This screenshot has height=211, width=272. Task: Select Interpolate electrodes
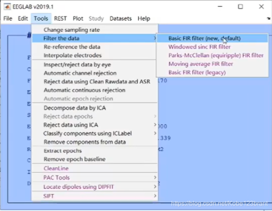pos(95,55)
